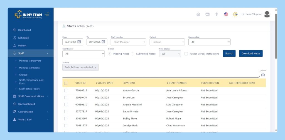The width and height of the screenshot is (285, 140).
Task: Enable the As per verbal instructions checkbox
Action: (x=186, y=54)
